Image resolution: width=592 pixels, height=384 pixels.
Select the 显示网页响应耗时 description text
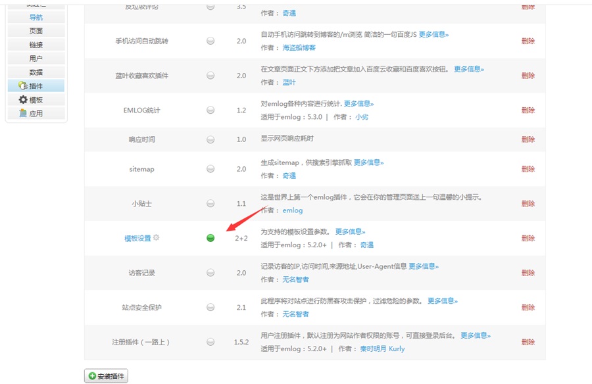tap(287, 138)
